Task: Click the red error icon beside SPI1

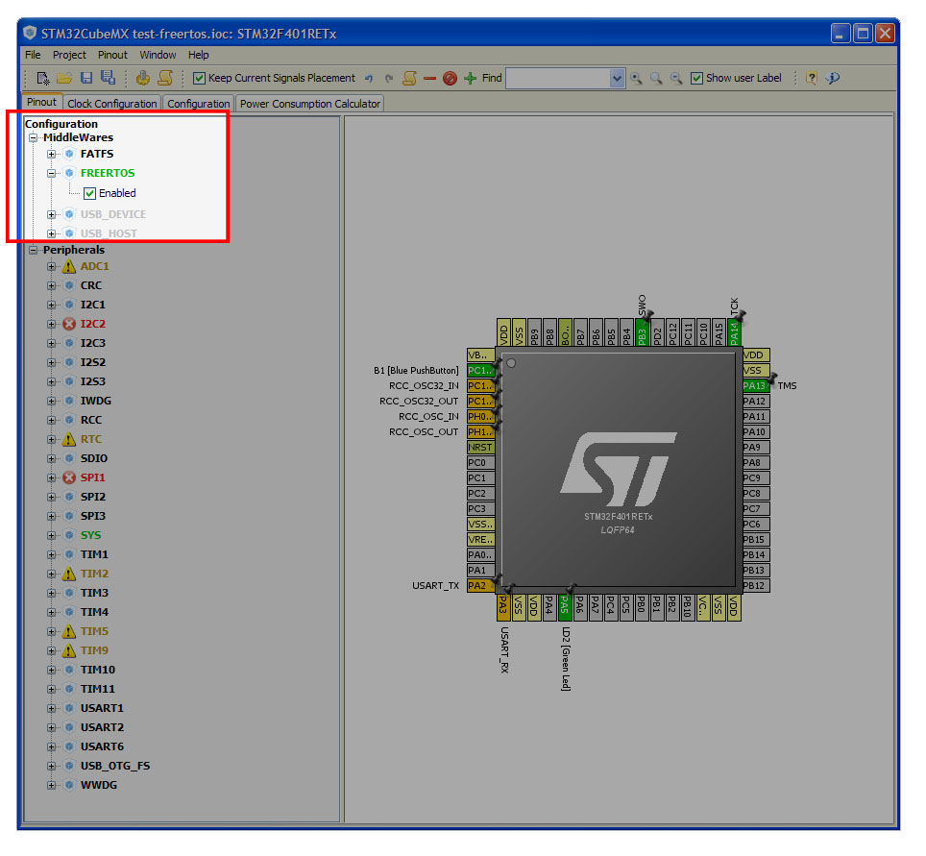Action: tap(69, 477)
